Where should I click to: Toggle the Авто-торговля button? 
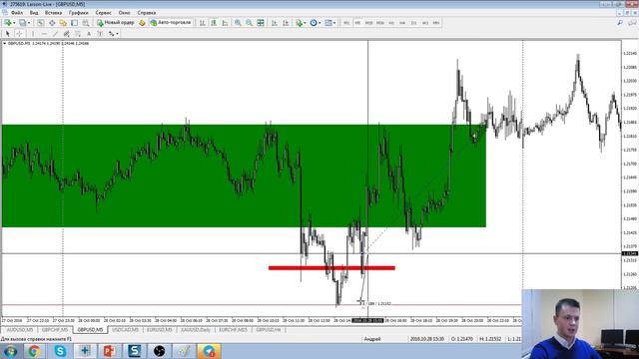point(171,23)
